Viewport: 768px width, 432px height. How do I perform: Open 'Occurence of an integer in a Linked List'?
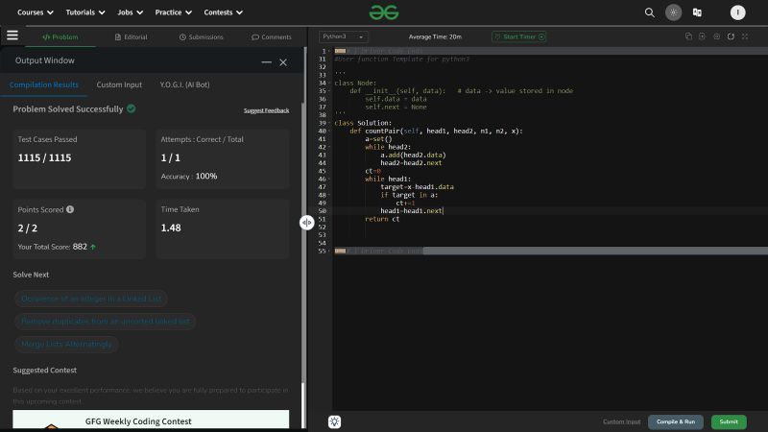coord(90,299)
